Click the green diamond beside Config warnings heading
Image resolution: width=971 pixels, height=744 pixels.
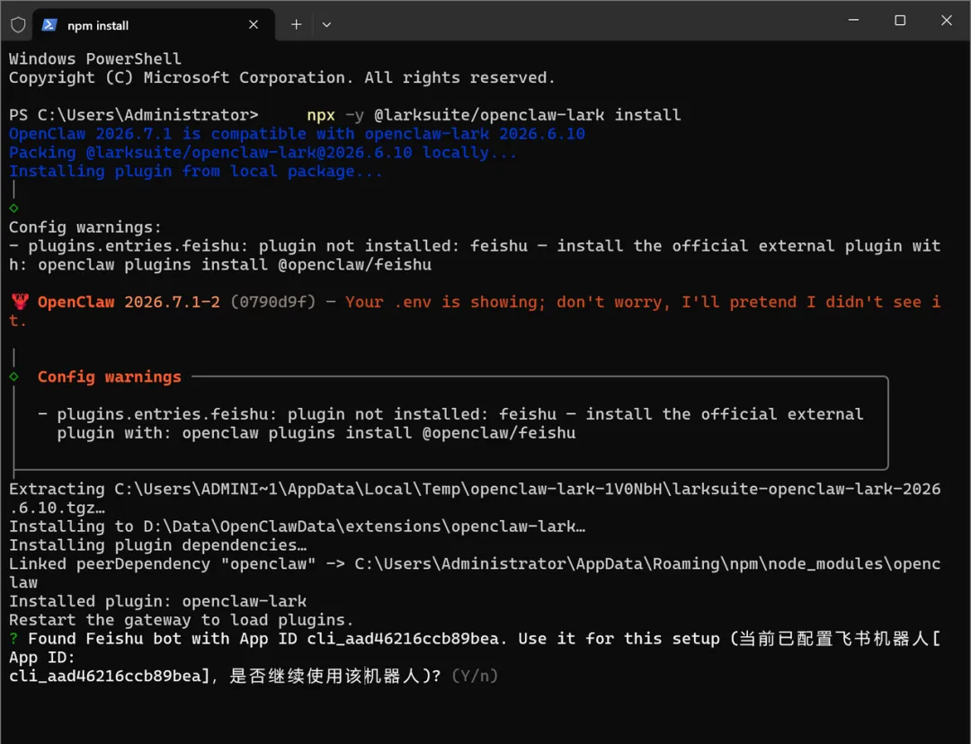point(13,376)
